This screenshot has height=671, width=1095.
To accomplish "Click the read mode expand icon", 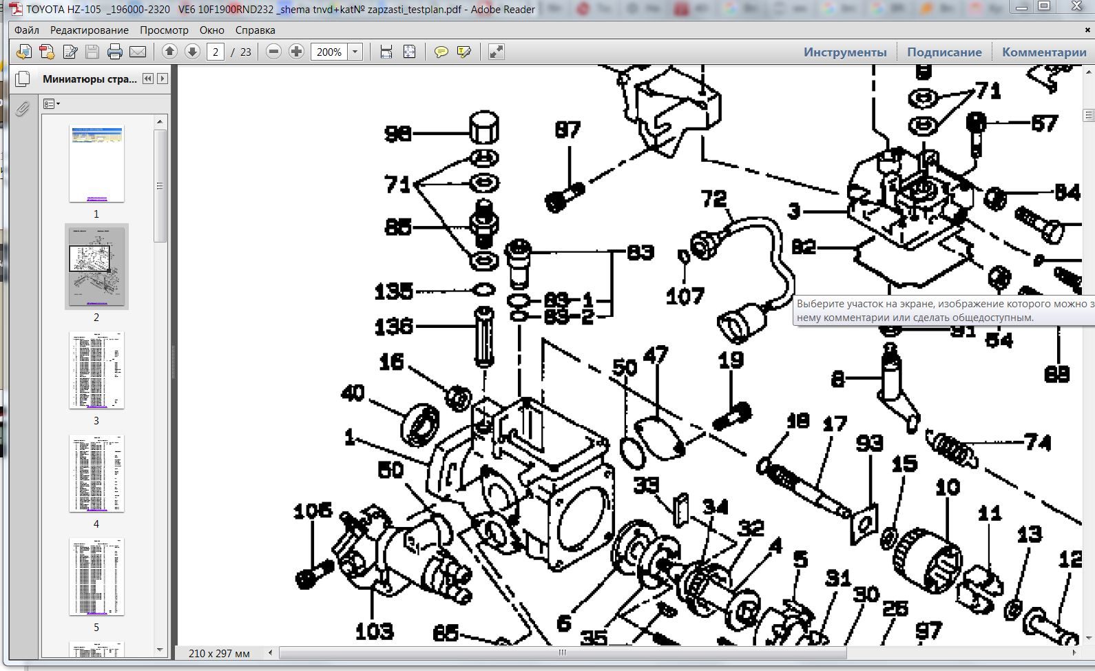I will [496, 52].
